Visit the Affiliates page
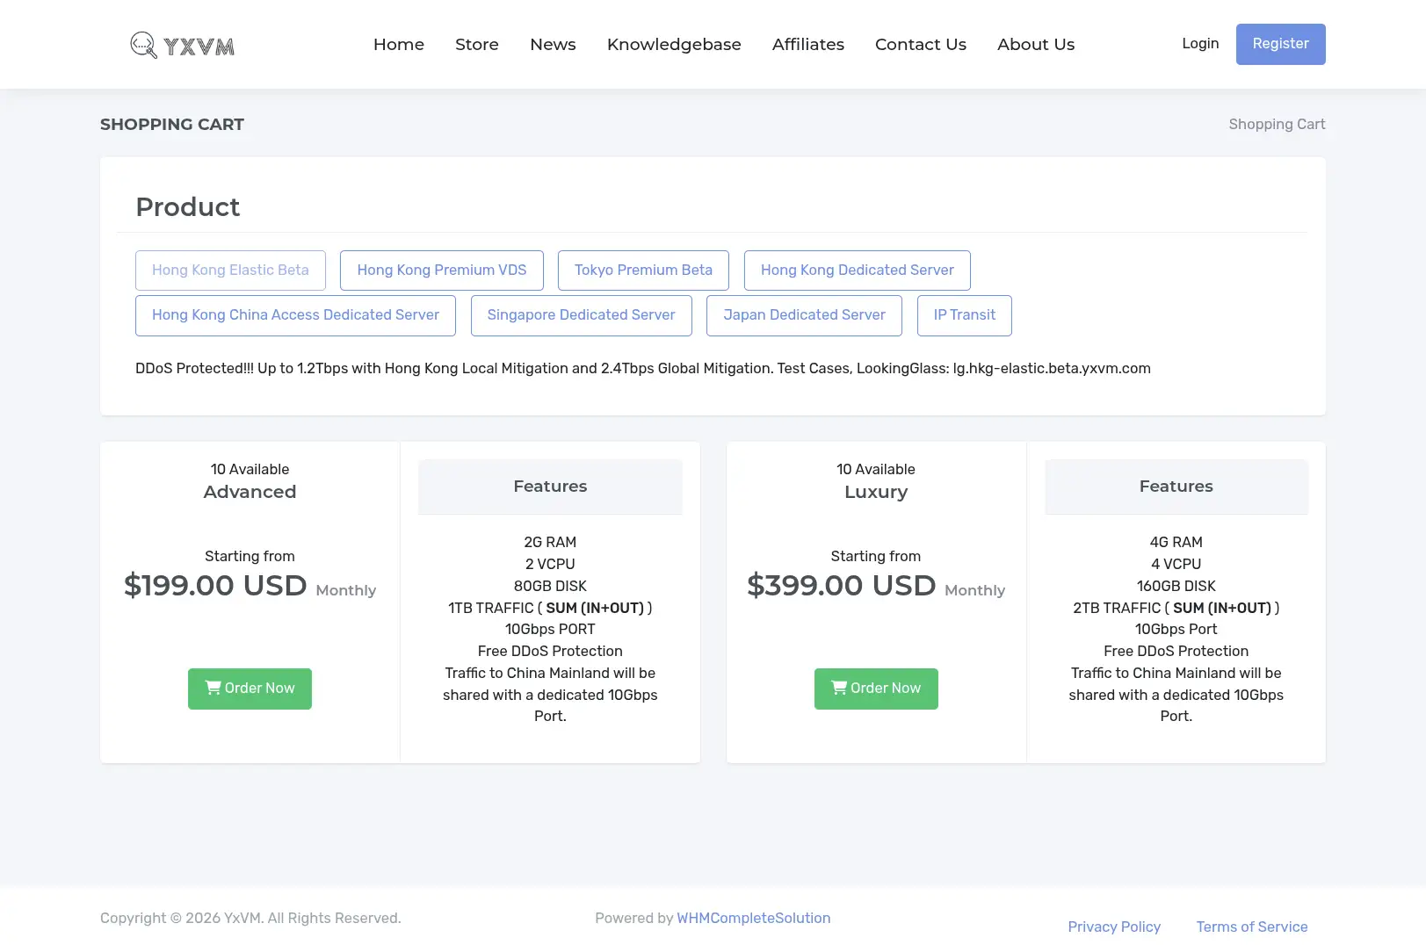Image resolution: width=1426 pixels, height=952 pixels. pos(808,45)
